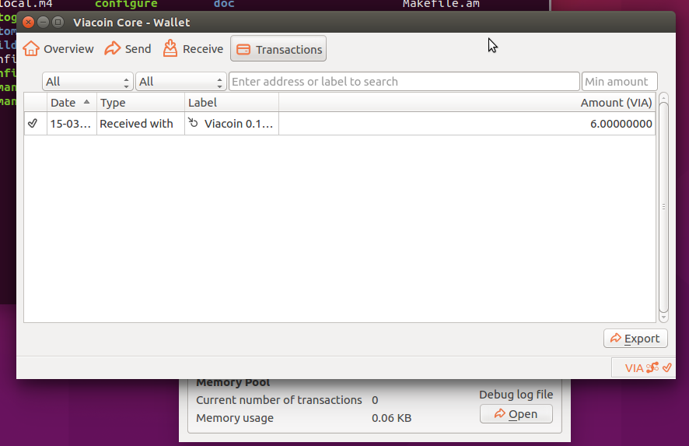Image resolution: width=689 pixels, height=446 pixels.
Task: Click the sync checkmark icon in status bar
Action: (x=667, y=367)
